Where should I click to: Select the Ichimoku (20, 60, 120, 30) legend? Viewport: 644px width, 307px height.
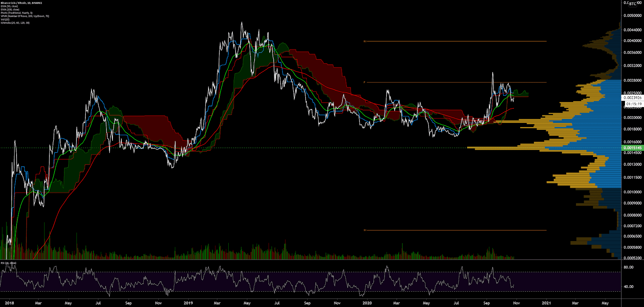(x=15, y=23)
